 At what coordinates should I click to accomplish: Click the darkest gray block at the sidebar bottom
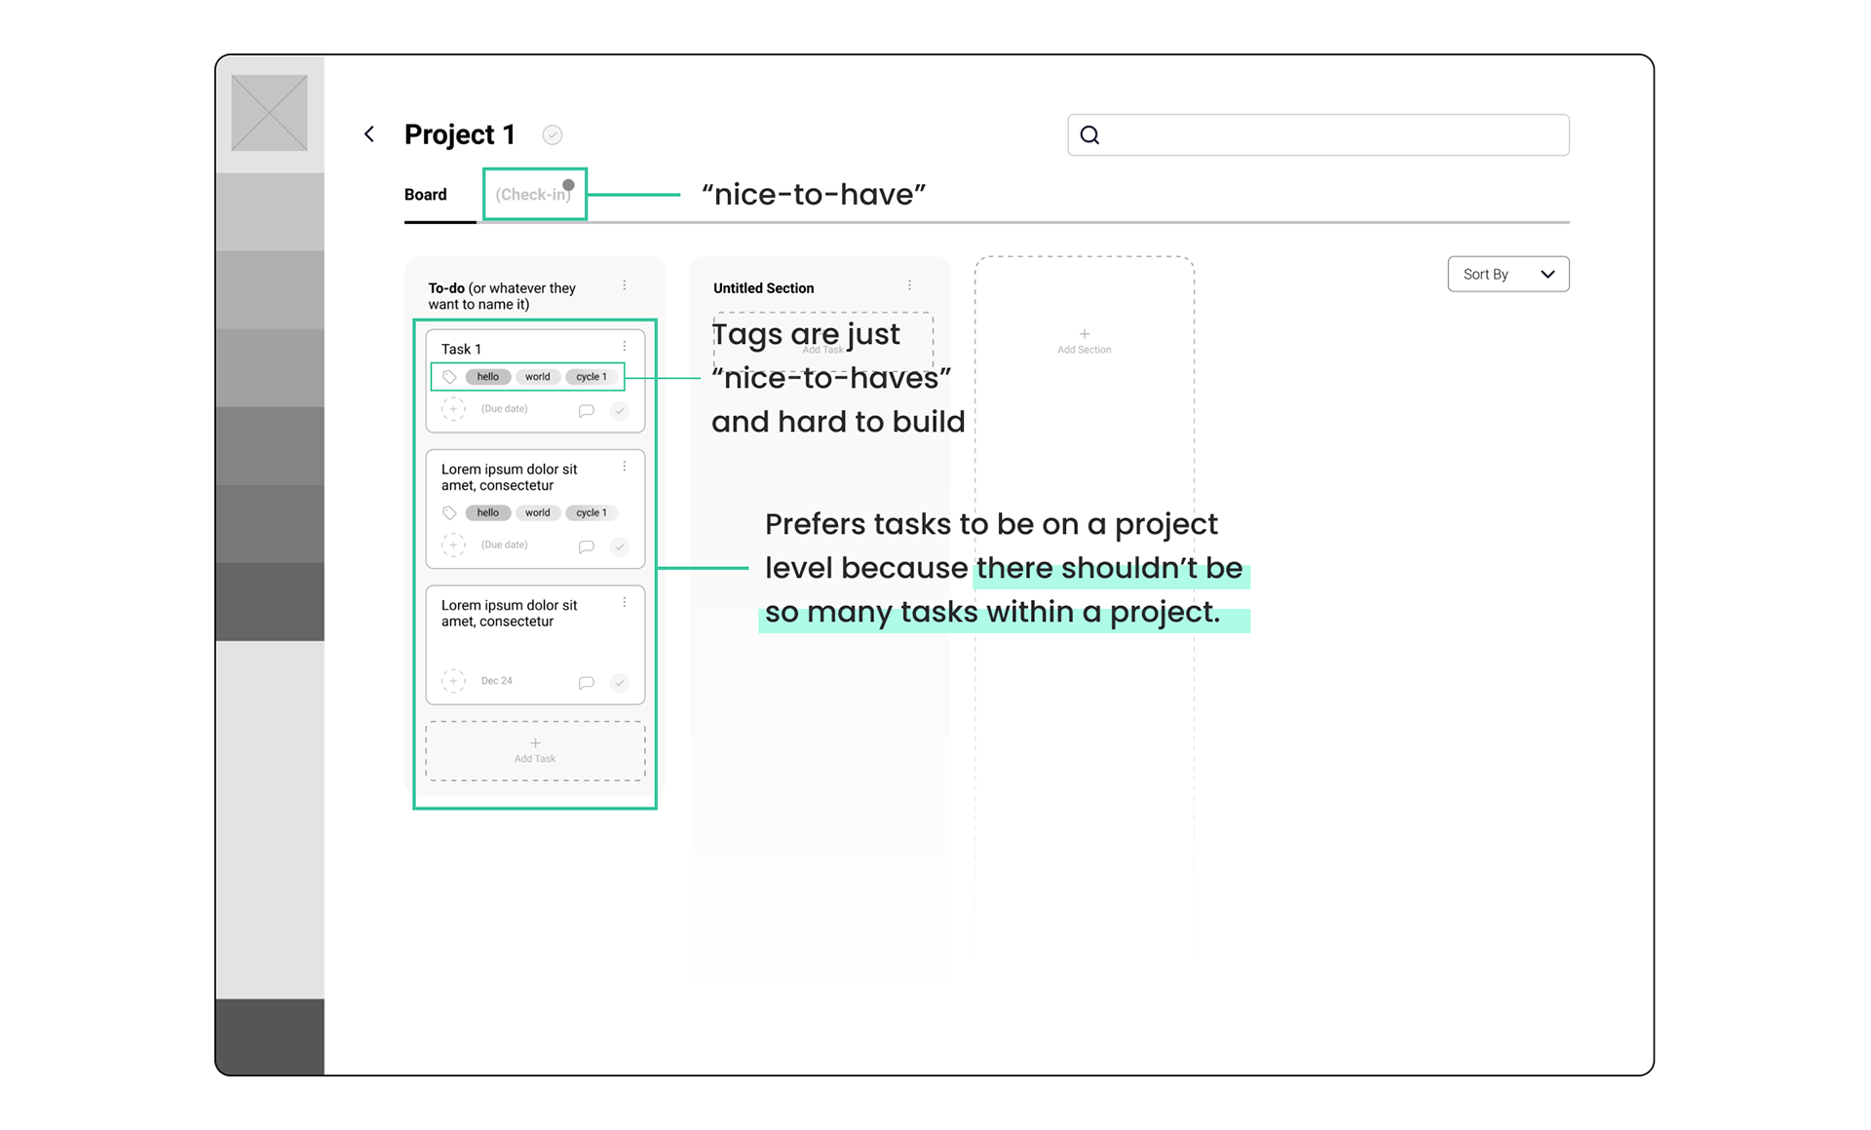tap(270, 1036)
